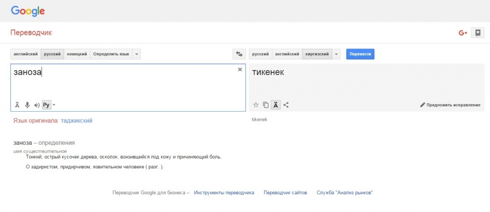Click the definition about задиристом человеке

tap(95, 167)
